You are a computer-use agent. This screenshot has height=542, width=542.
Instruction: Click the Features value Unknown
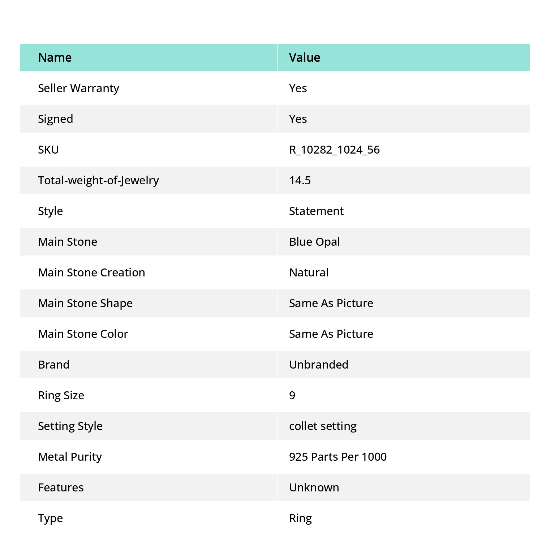[x=314, y=487]
